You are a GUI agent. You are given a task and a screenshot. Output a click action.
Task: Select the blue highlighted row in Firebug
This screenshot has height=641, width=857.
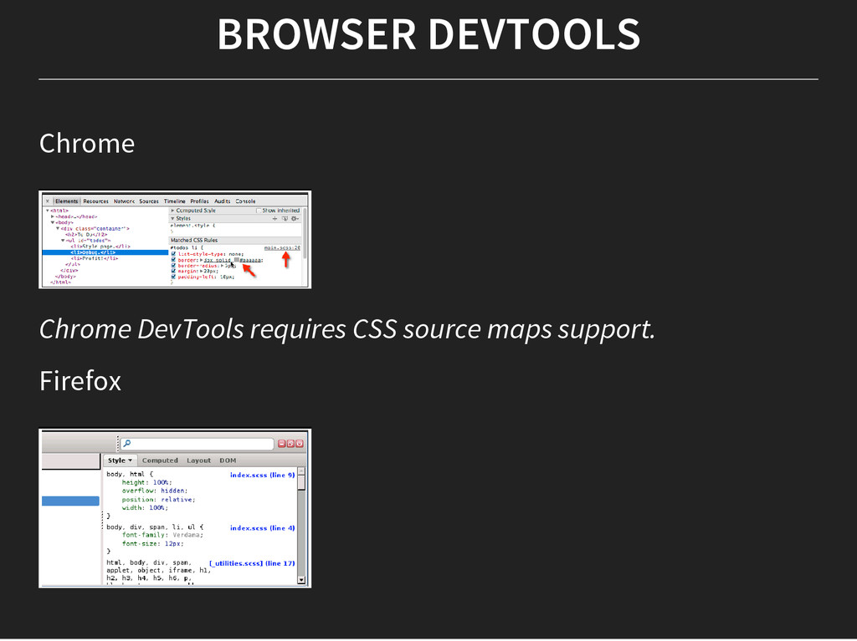click(x=70, y=501)
